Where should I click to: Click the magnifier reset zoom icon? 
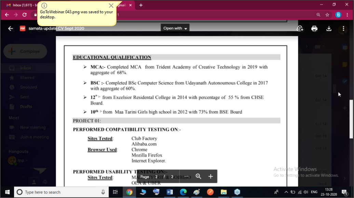tap(199, 176)
